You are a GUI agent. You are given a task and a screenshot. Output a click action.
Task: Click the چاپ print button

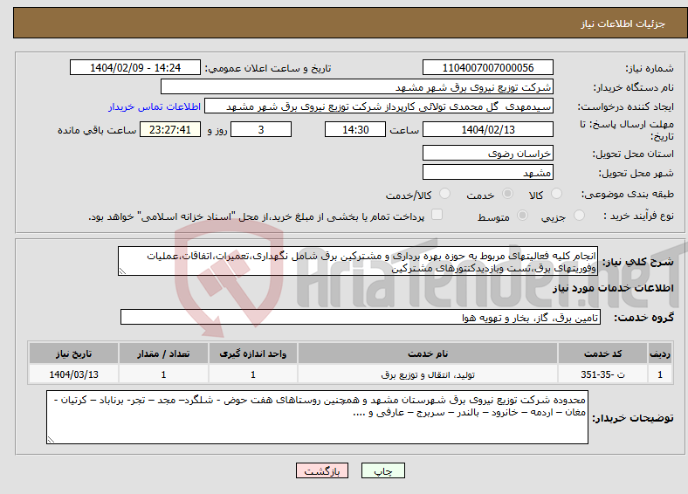click(x=383, y=470)
